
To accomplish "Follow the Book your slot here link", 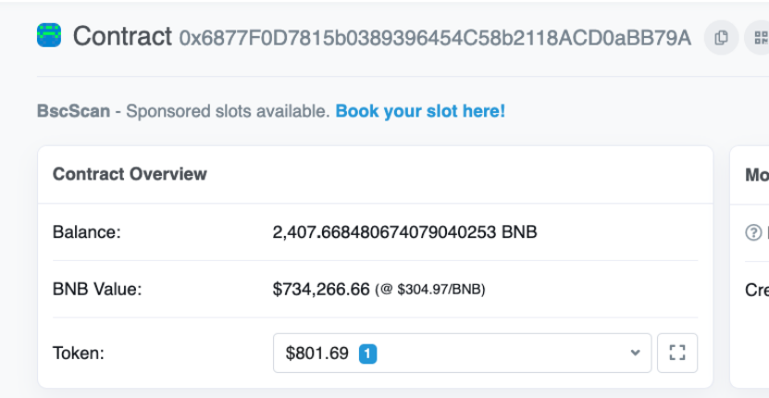I will tap(420, 111).
